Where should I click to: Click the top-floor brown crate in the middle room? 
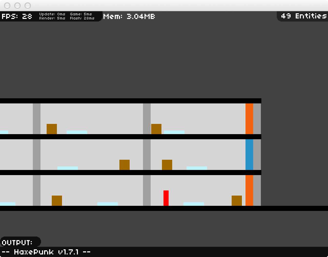(52, 129)
